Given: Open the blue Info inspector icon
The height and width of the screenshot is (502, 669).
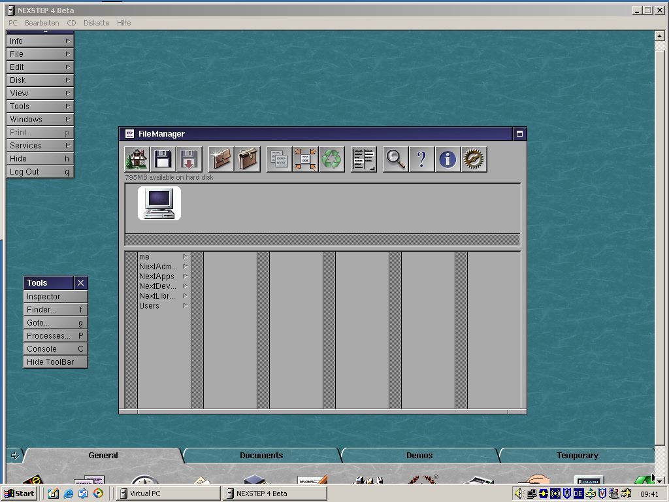Looking at the screenshot, I should [448, 159].
